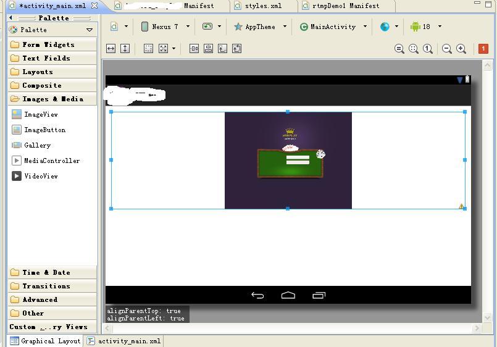Toggle fill width layout button
Viewport: 497px width, 347px height.
click(x=111, y=48)
